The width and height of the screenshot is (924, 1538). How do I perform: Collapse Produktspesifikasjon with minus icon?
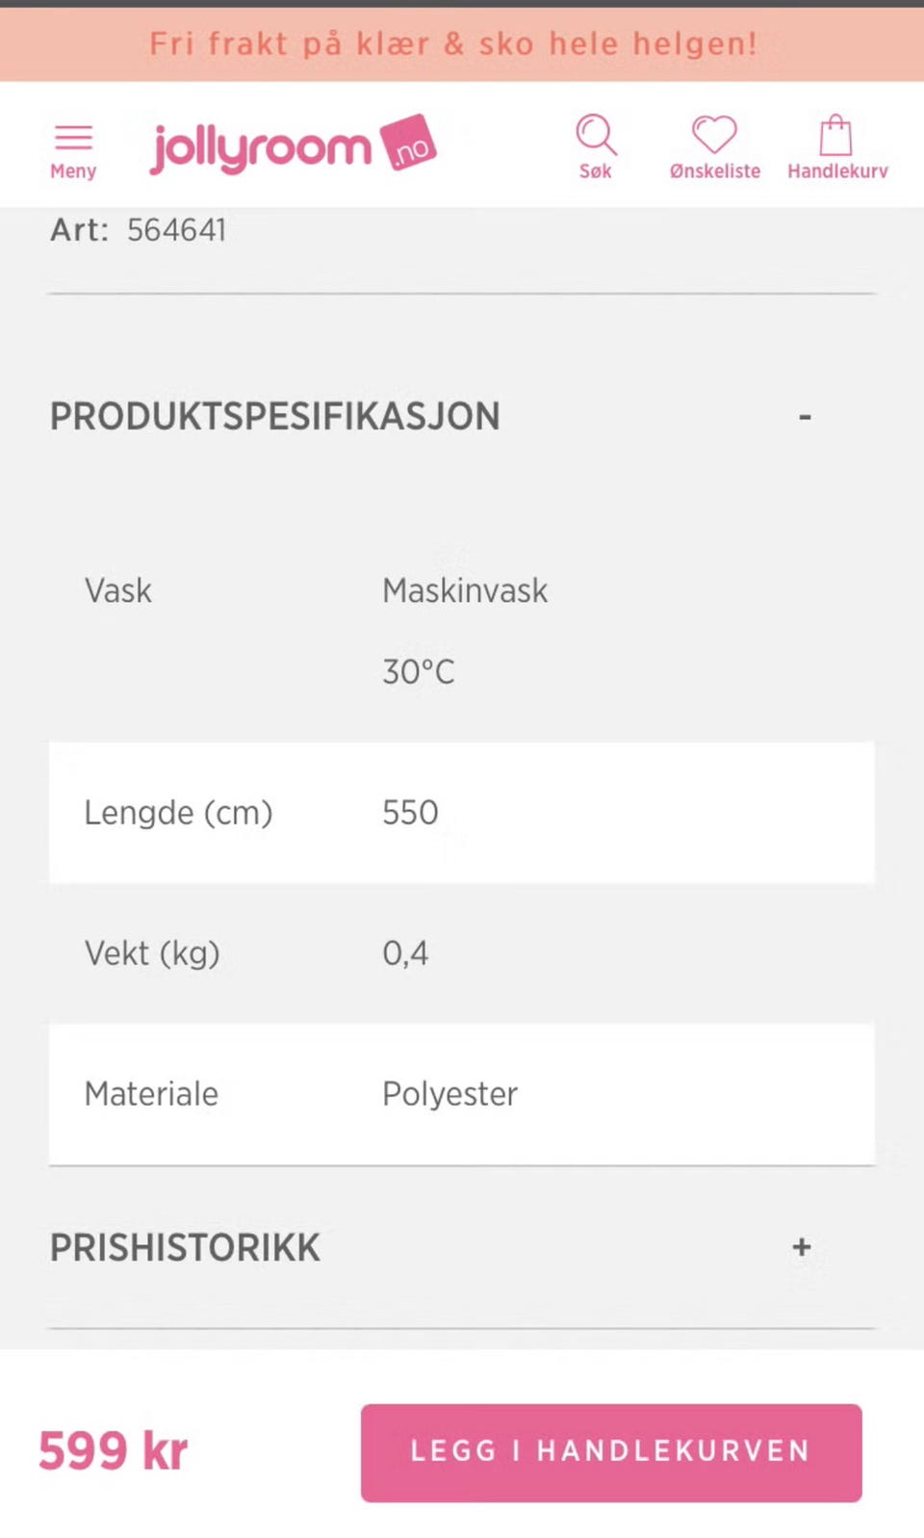[804, 417]
